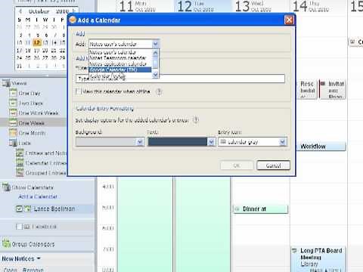Click the One Day view icon
Image resolution: width=363 pixels, height=272 pixels.
pyautogui.click(x=13, y=93)
